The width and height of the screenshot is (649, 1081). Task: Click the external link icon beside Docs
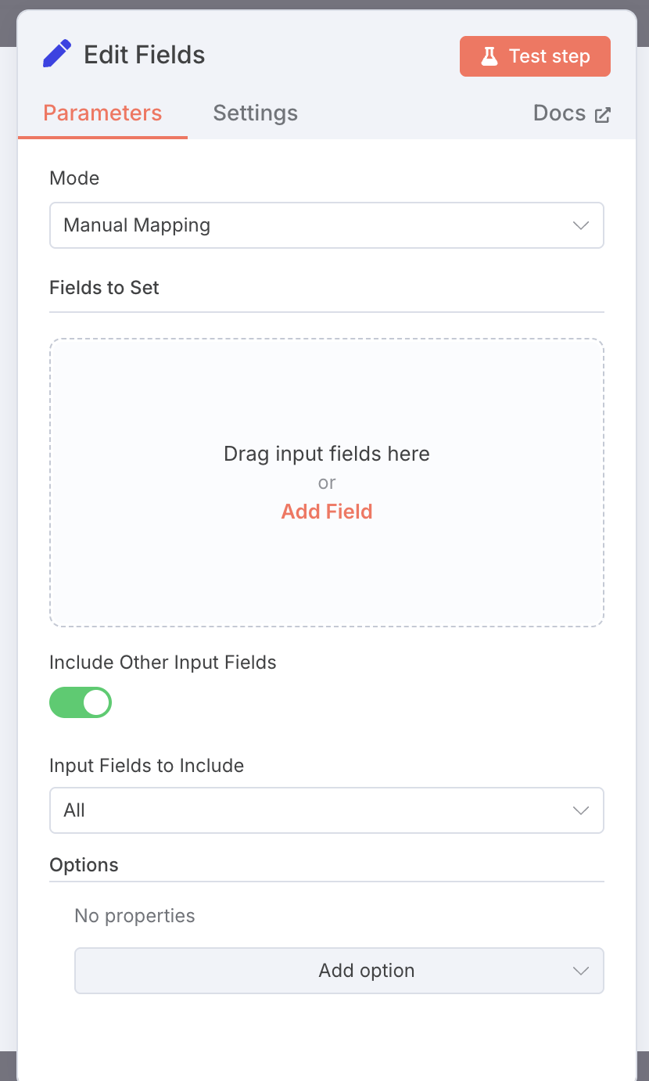pos(602,115)
